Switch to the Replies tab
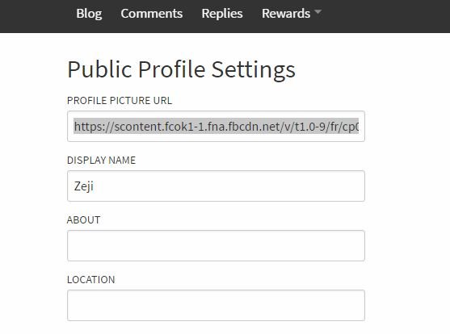This screenshot has width=450, height=334. click(x=222, y=14)
